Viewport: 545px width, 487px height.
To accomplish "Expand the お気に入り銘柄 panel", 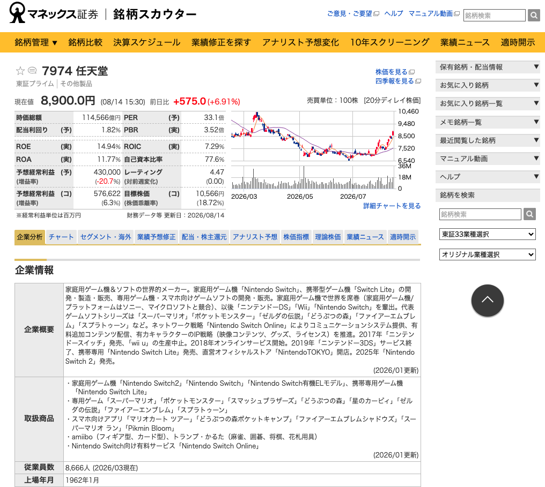I will tap(488, 85).
